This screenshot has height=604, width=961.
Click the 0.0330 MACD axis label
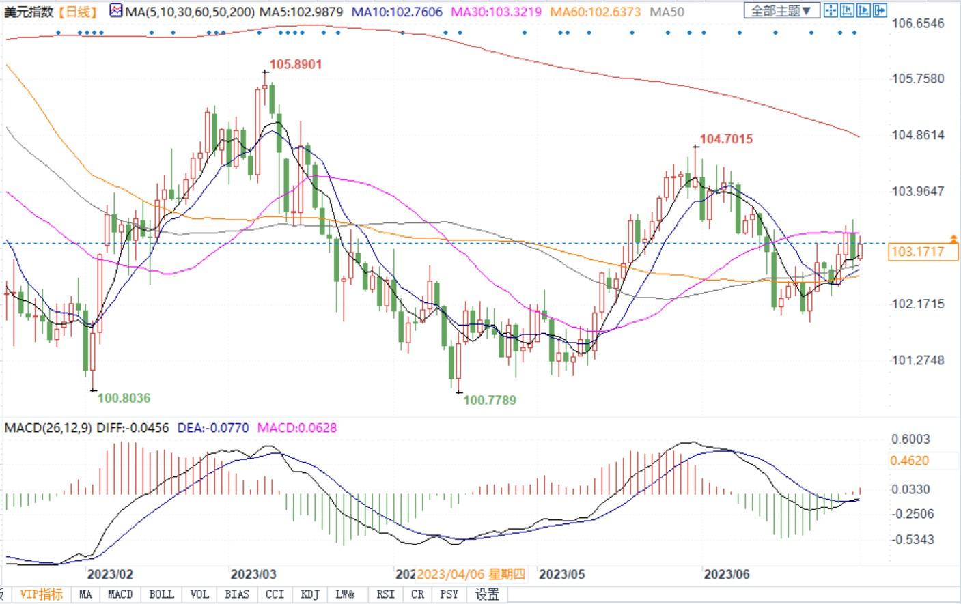click(910, 489)
